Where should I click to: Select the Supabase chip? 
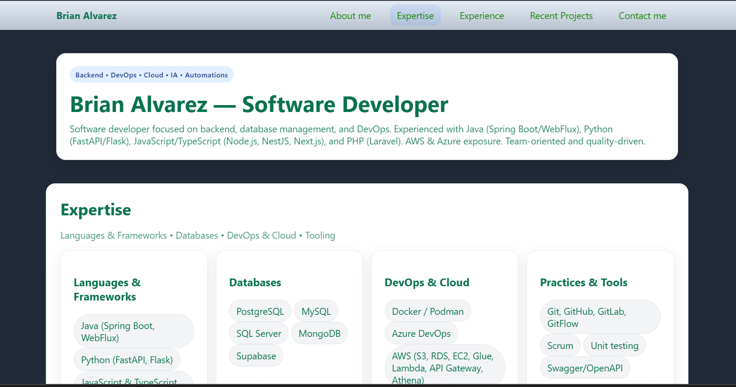tap(256, 356)
